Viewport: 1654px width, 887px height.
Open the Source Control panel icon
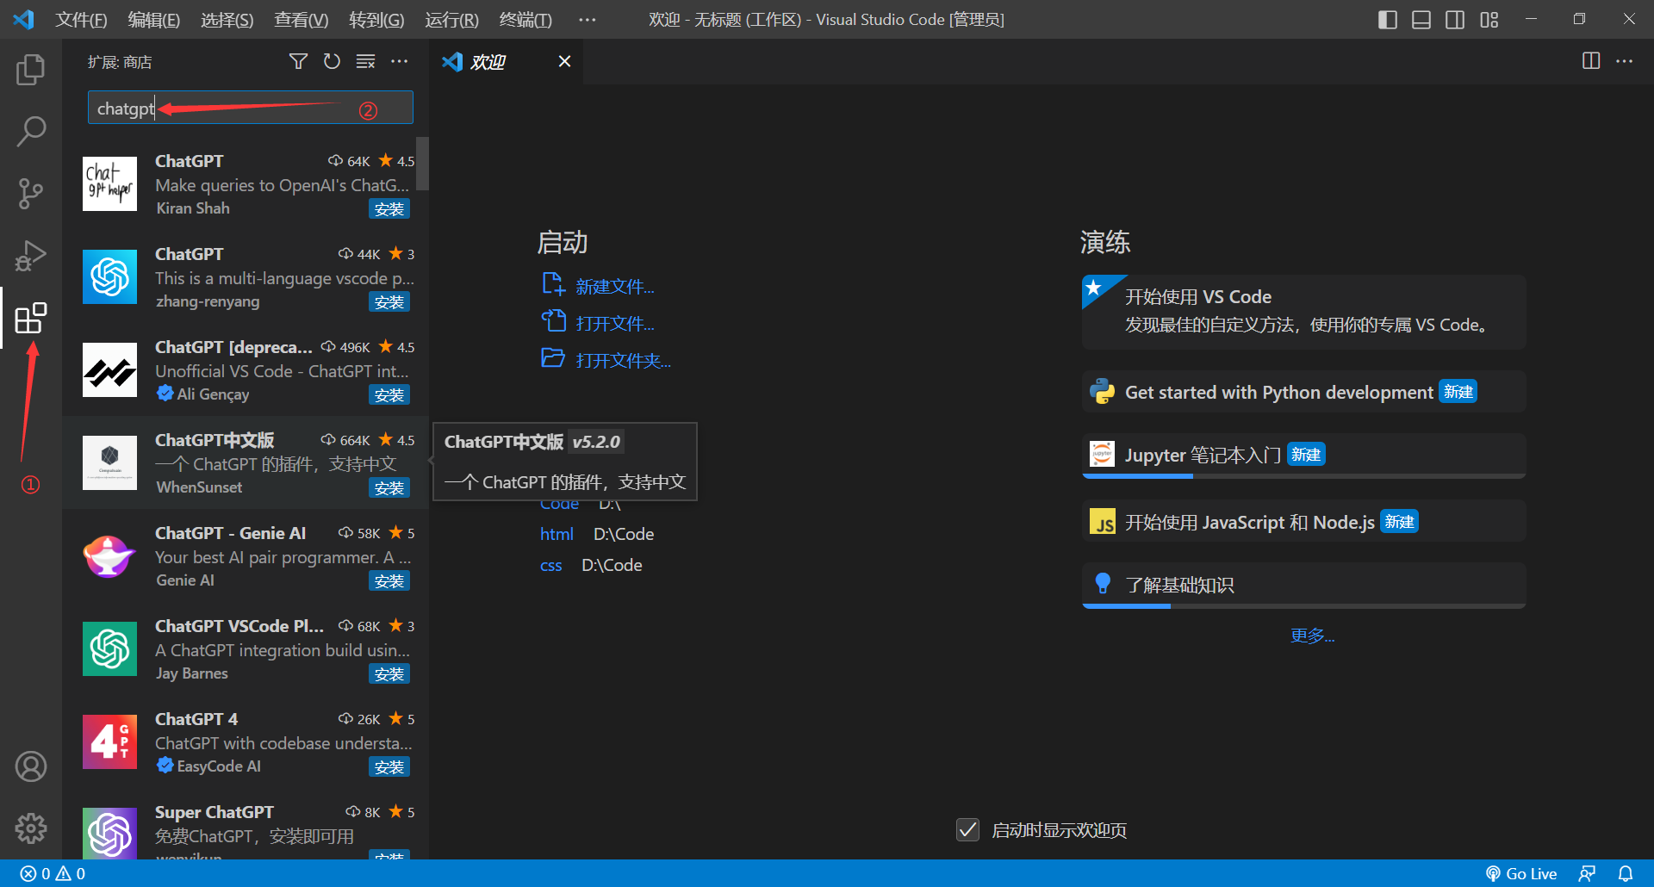[31, 194]
